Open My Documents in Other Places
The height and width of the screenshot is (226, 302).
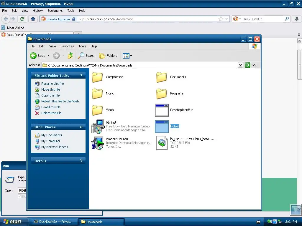click(51, 135)
